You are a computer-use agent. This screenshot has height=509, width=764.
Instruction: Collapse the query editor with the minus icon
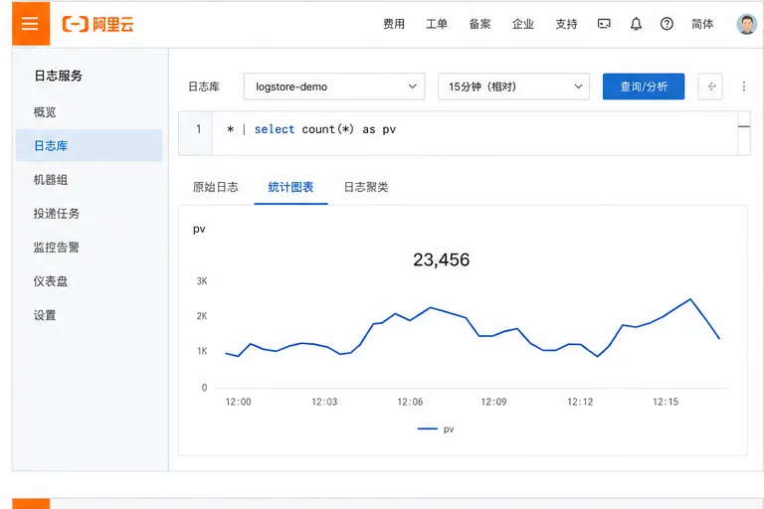click(x=743, y=126)
